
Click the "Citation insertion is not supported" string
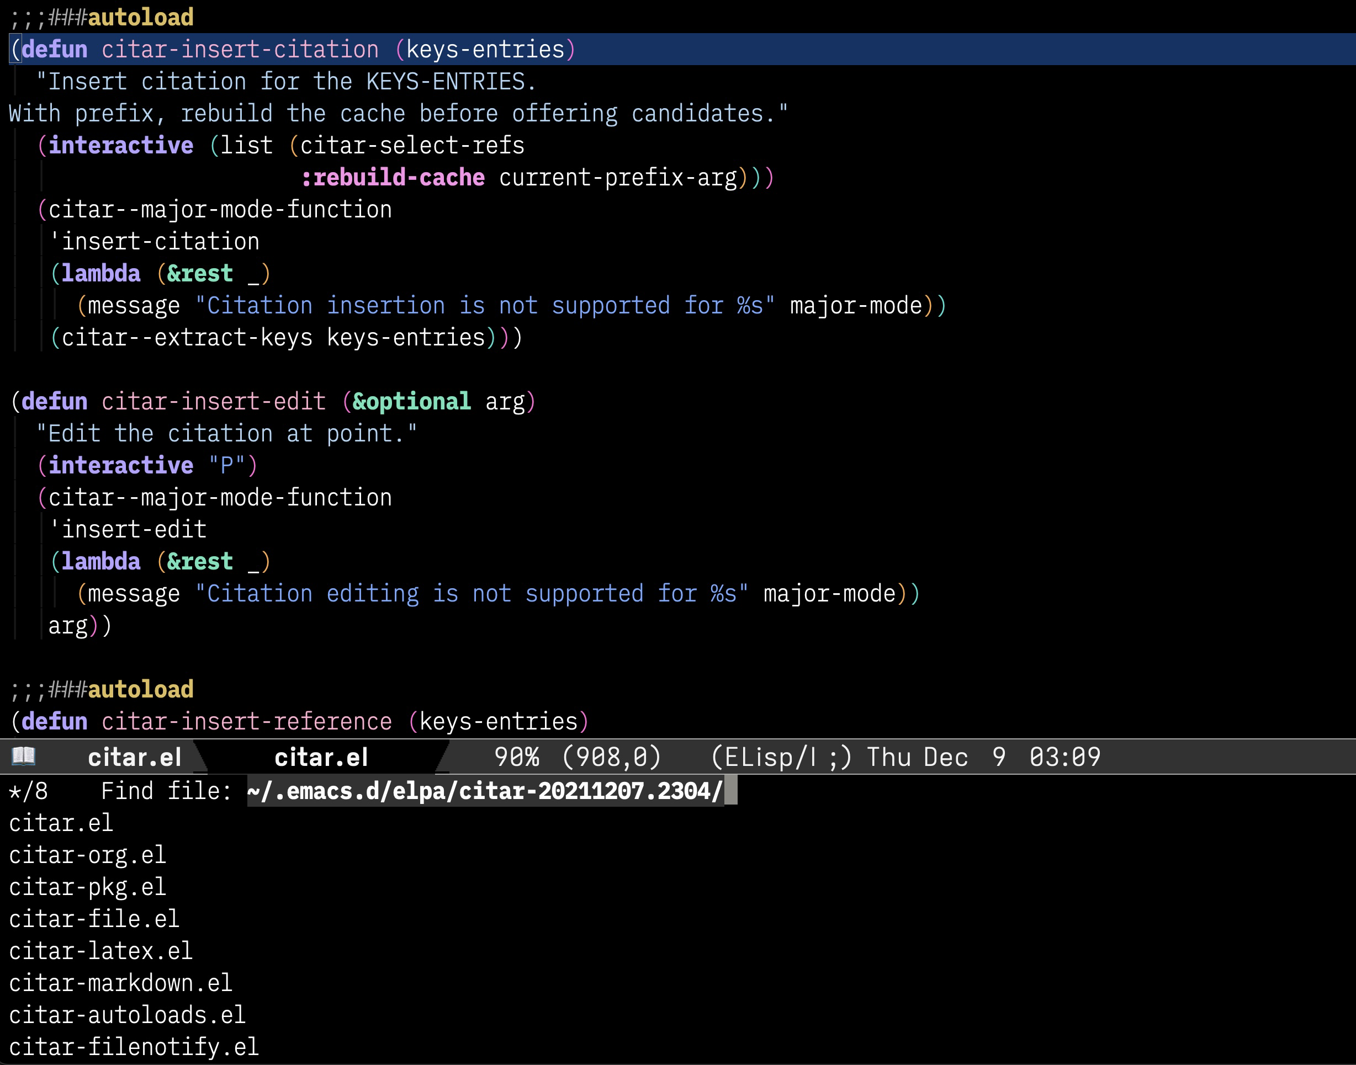pyautogui.click(x=485, y=306)
